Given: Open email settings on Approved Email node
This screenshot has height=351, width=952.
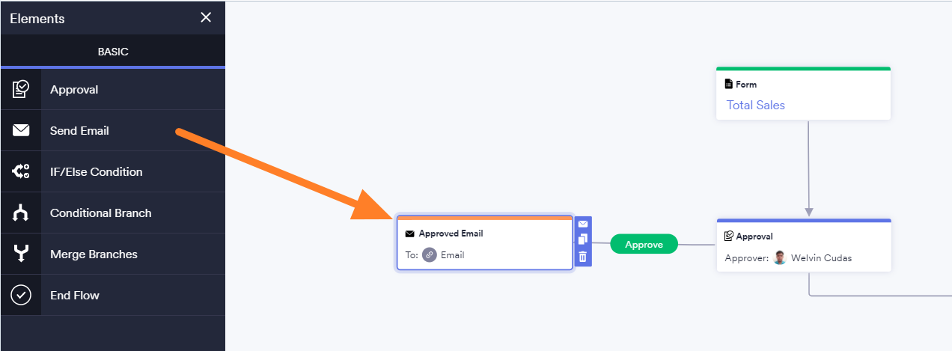Looking at the screenshot, I should [x=583, y=224].
